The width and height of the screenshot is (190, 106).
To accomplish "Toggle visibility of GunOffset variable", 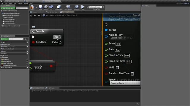I will tap(27, 59).
